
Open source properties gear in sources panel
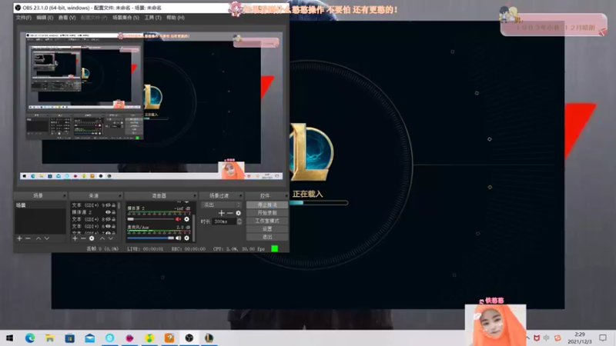click(x=92, y=238)
